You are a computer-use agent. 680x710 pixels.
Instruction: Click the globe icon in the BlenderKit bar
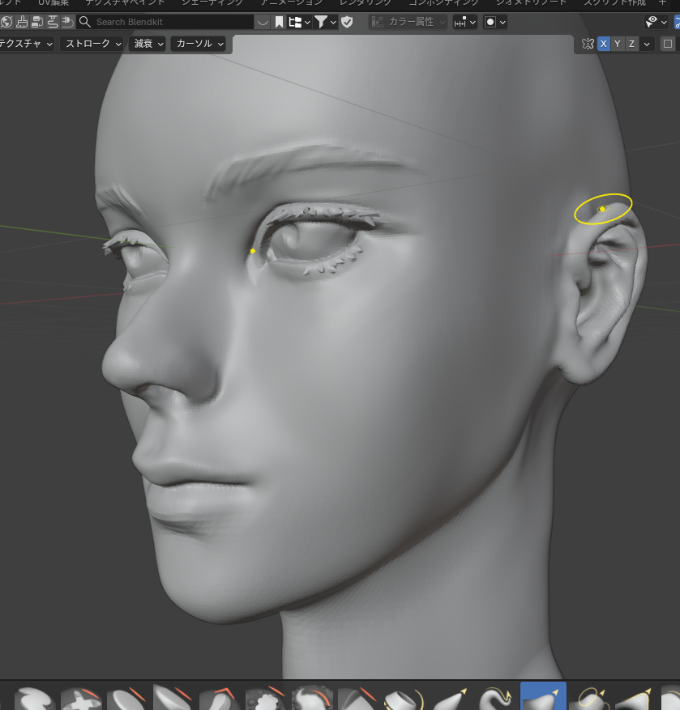click(x=6, y=22)
